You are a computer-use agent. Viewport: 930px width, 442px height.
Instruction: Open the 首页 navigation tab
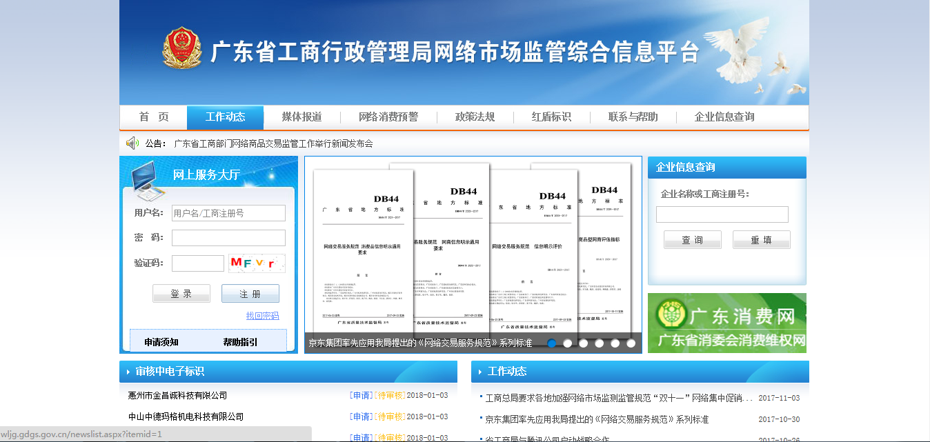153,117
